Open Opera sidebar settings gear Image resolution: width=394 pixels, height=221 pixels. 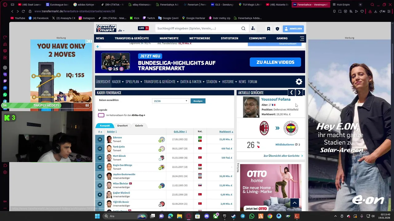tap(5, 172)
